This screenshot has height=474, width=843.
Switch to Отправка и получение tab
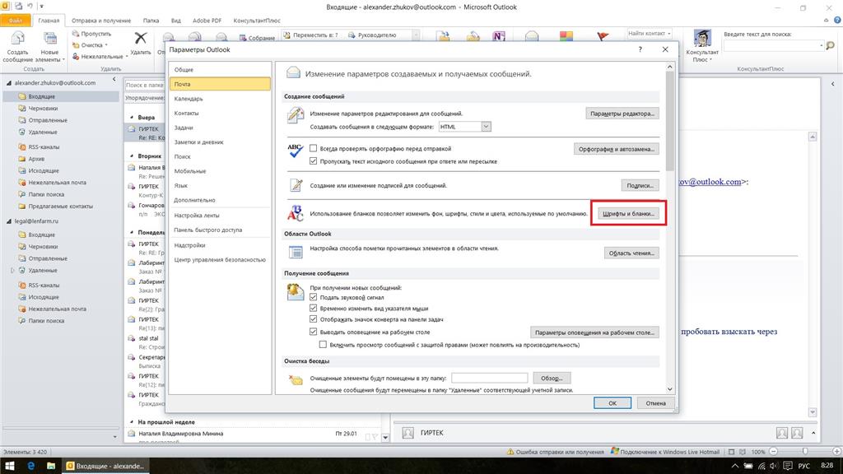click(101, 21)
